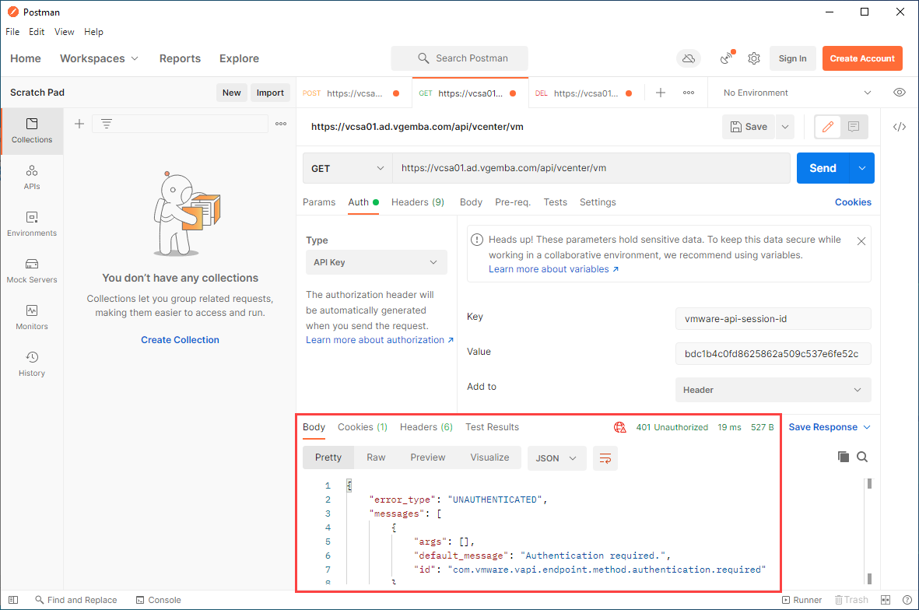The height and width of the screenshot is (610, 919).
Task: Open the View menu
Action: 64,32
